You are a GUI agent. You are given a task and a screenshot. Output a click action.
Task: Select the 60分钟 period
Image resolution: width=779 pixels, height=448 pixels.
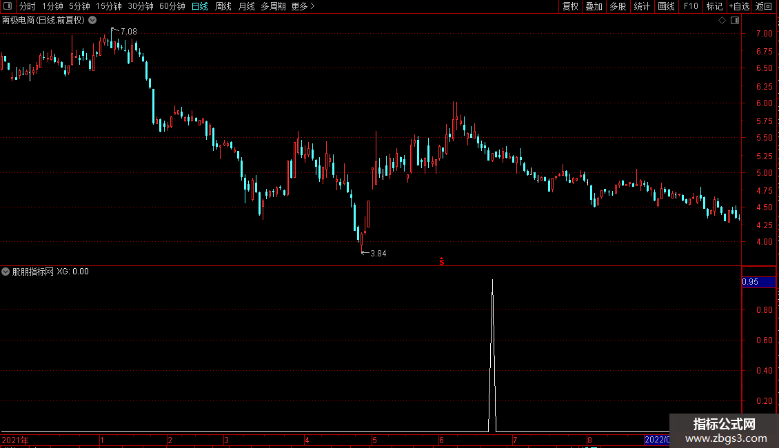172,6
